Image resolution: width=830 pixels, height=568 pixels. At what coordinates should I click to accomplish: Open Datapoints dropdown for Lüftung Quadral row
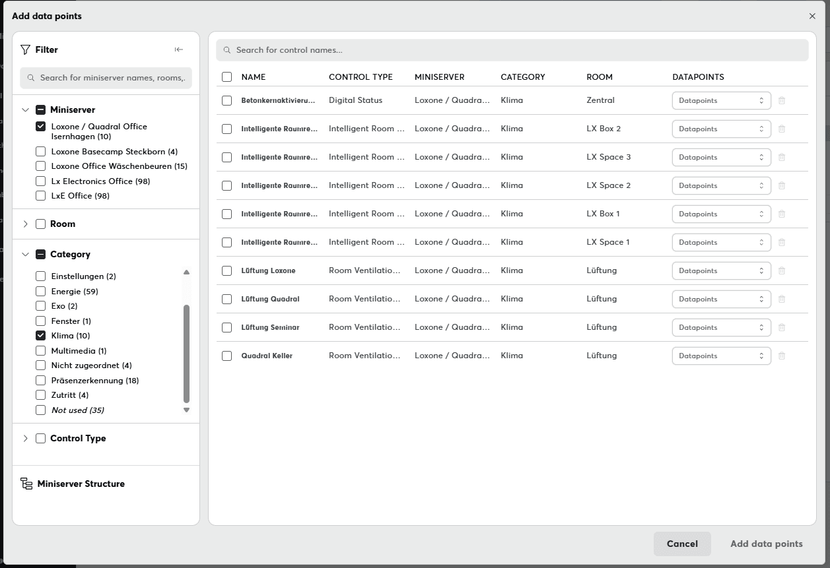click(x=721, y=299)
